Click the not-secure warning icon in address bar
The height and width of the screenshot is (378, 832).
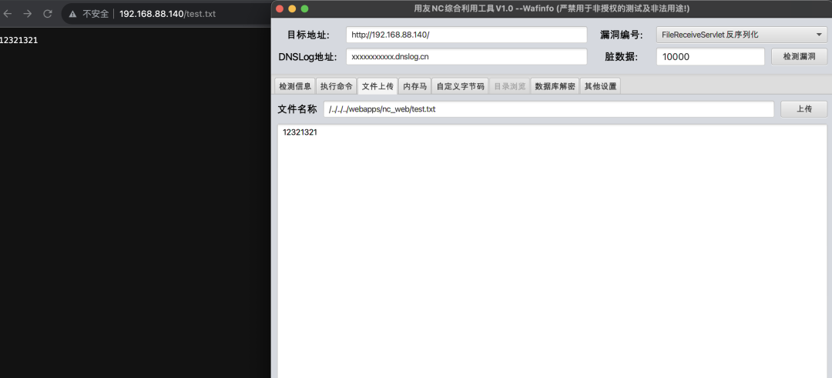[72, 14]
